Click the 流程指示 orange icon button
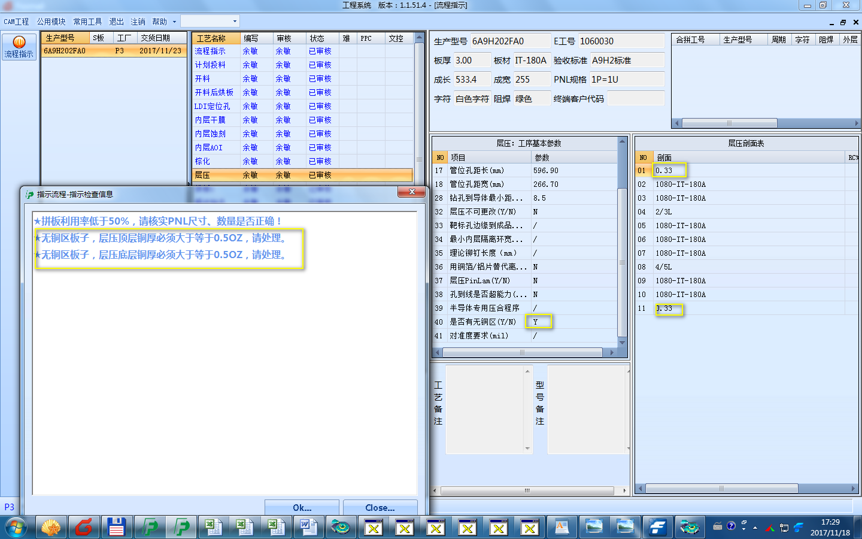The image size is (862, 539). [19, 47]
